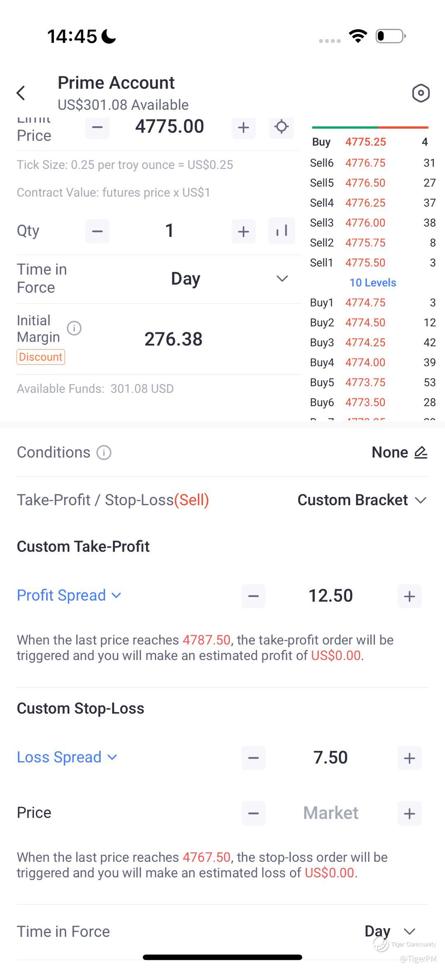Image resolution: width=445 pixels, height=969 pixels.
Task: Tap the Limit Price 4775.00 field
Action: click(x=170, y=126)
